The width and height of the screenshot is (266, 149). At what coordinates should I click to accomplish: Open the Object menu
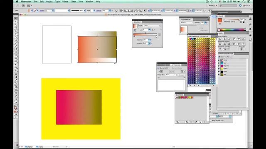(x=49, y=2)
